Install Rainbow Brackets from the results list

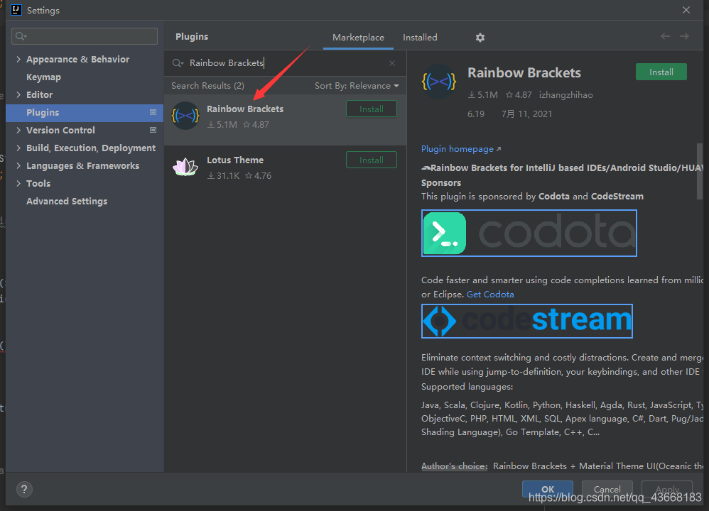coord(372,109)
